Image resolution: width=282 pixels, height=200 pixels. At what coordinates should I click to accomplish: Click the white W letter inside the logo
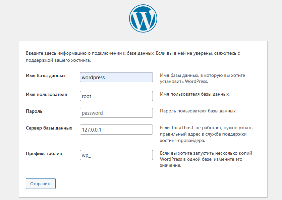pos(143,20)
